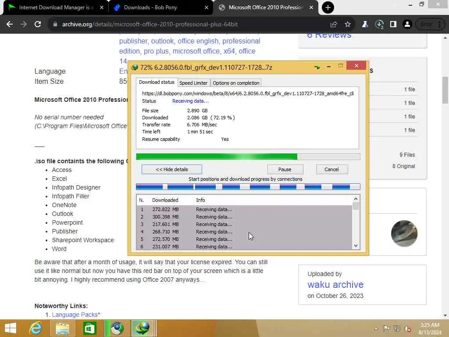449x337 pixels.
Task: Click the Action Center flag tray icon
Action: pyautogui.click(x=386, y=328)
